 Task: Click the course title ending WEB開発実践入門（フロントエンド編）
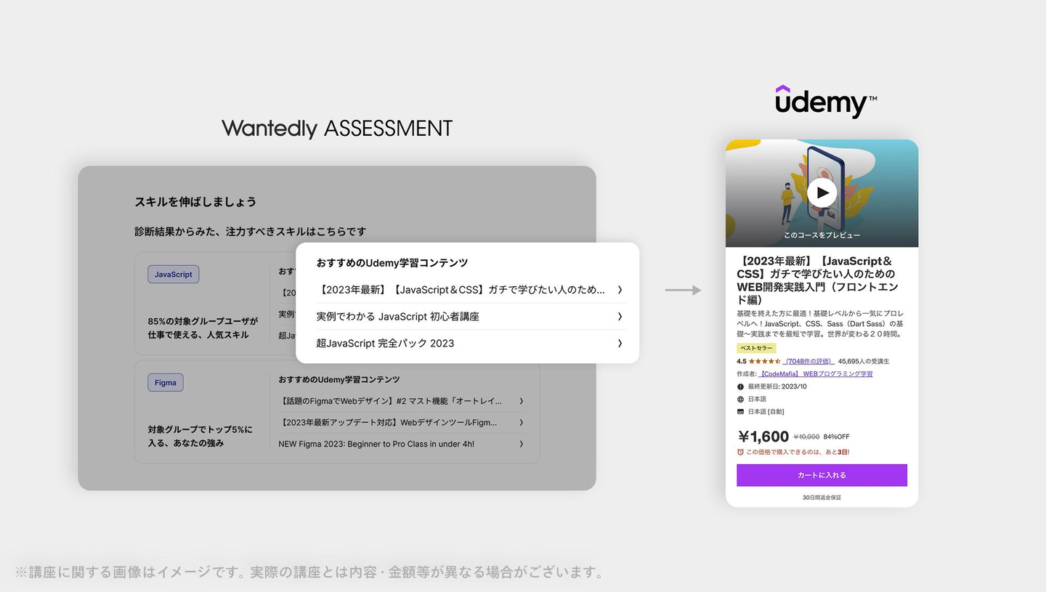coord(819,280)
